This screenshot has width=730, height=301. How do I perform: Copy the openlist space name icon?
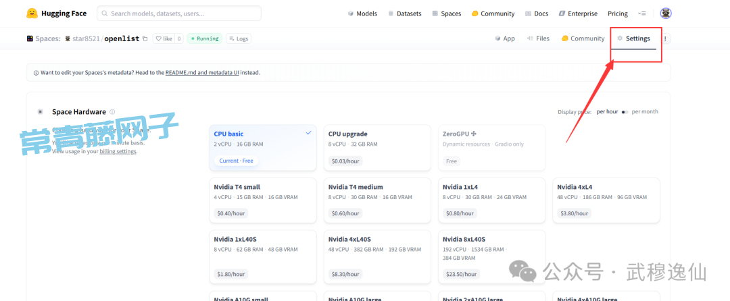coord(145,38)
